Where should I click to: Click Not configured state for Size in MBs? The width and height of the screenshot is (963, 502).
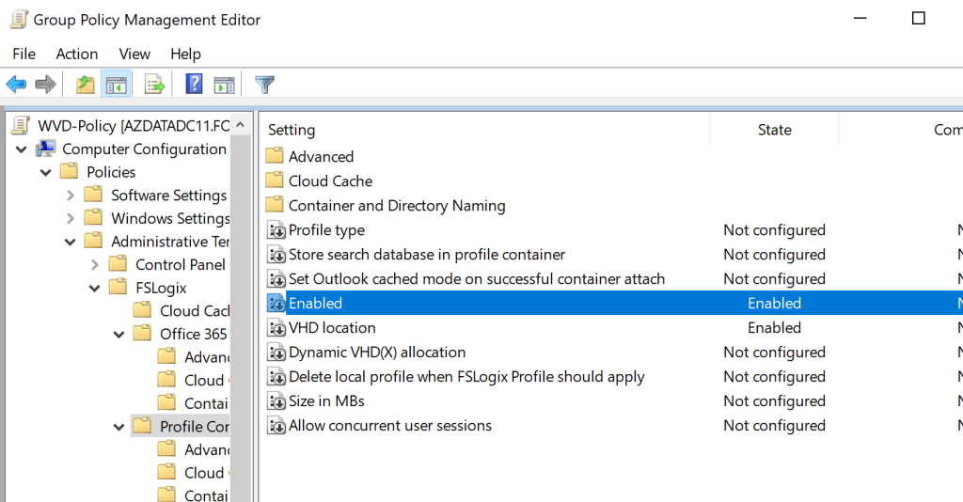click(774, 401)
